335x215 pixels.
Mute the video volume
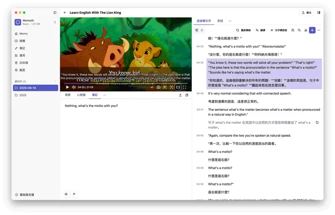[74, 87]
